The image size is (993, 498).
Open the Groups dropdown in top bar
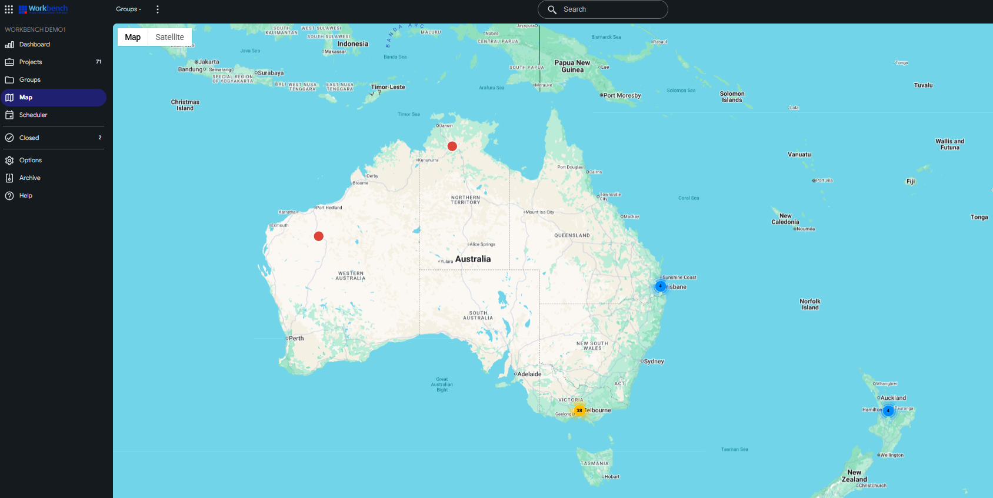coord(129,9)
